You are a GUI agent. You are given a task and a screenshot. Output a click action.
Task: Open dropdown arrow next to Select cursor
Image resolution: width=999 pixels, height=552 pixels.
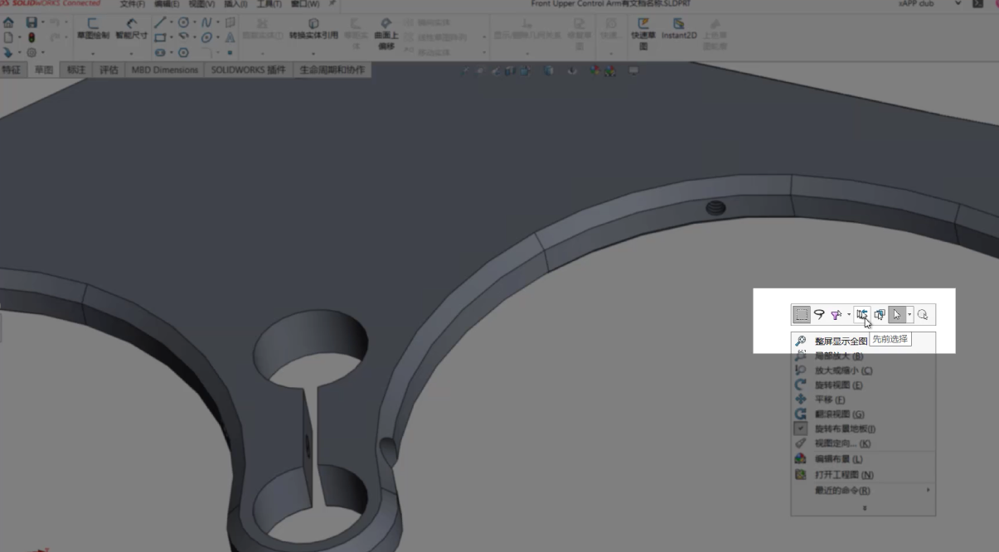coord(909,315)
